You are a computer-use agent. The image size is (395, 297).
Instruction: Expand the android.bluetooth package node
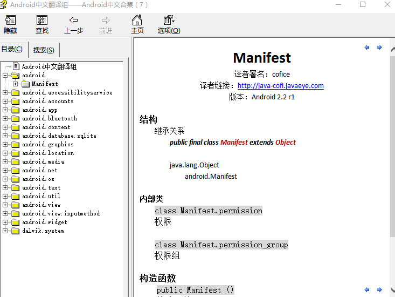[5, 119]
